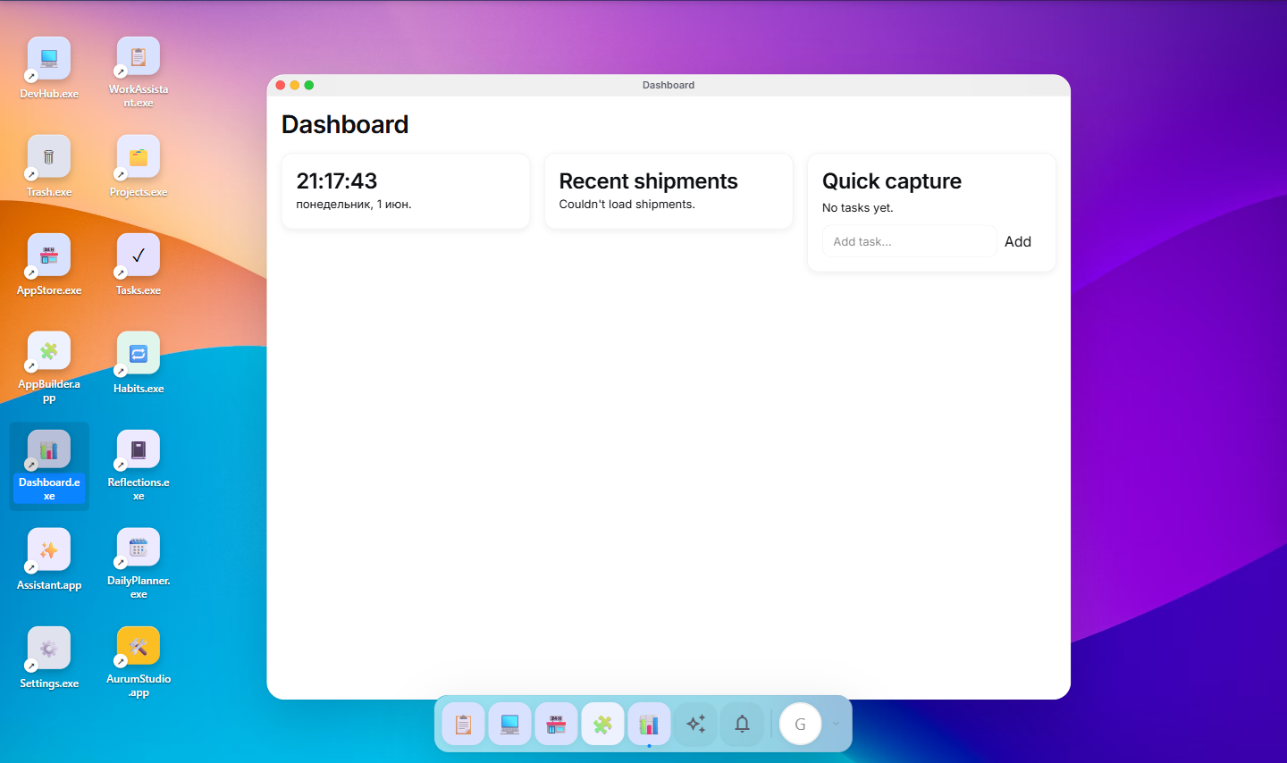
Task: Click the 'Recent shipments' card heading
Action: [648, 181]
